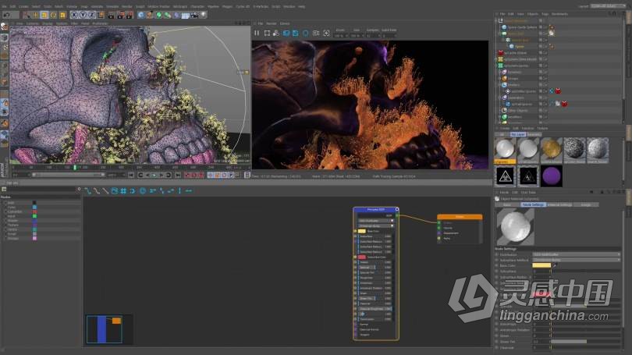
Task: Expand the Other Objects folder
Action: [501, 111]
